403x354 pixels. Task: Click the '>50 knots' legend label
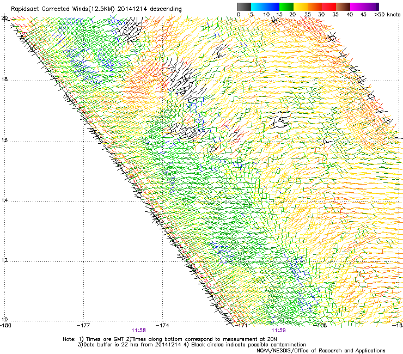point(387,15)
